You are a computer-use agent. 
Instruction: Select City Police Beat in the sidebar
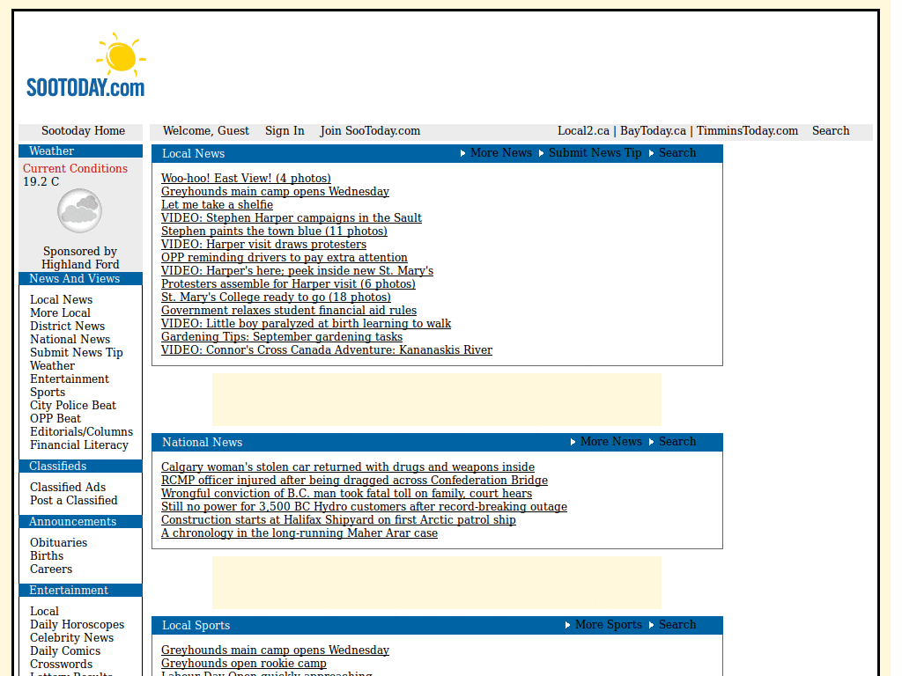(73, 405)
